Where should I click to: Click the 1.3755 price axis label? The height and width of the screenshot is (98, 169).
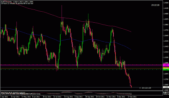click(166, 30)
